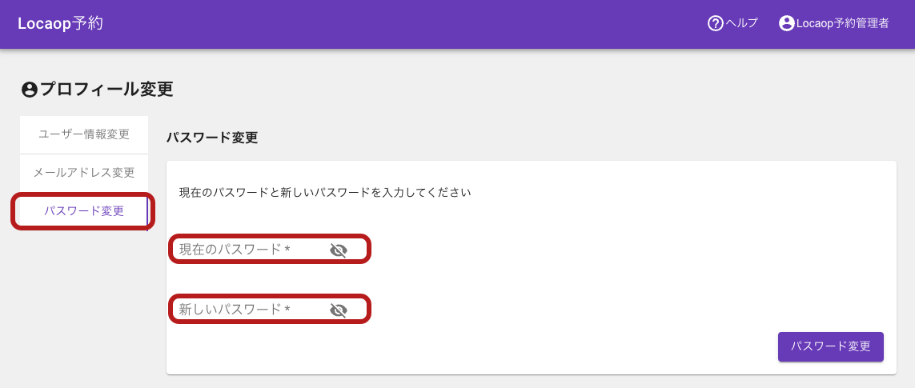Show the new password via eye icon
Screen dimensions: 915x388
point(339,310)
